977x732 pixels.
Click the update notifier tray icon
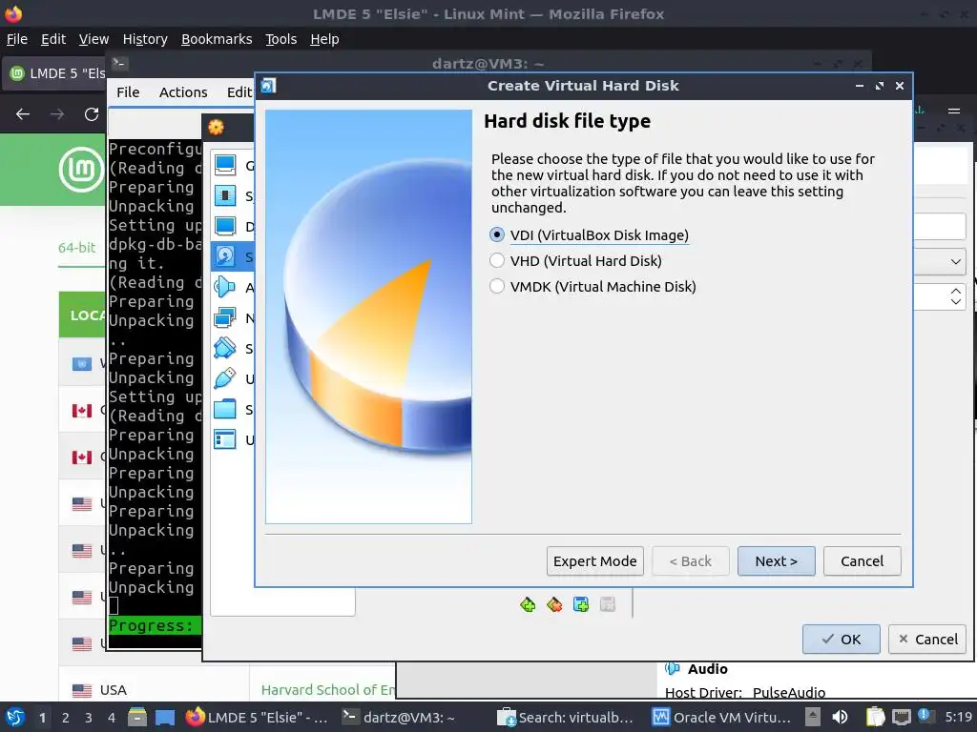click(925, 716)
